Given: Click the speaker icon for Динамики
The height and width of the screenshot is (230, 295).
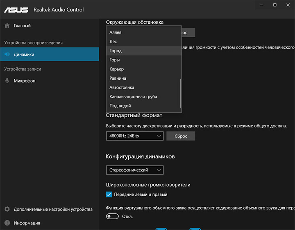Looking at the screenshot, I should 7,54.
